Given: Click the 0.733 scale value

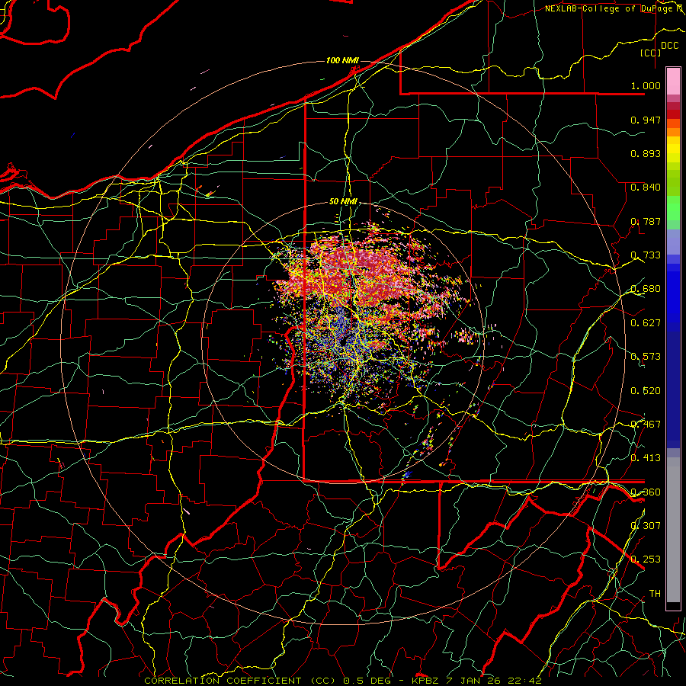Looking at the screenshot, I should pyautogui.click(x=646, y=255).
